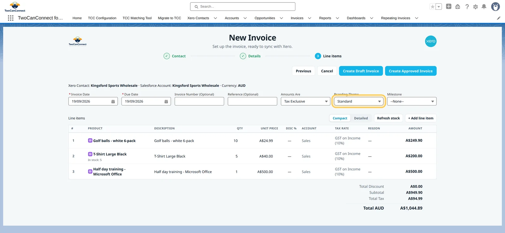Click Golf balls - white 6-pack product name
The image size is (505, 233).
tap(114, 141)
